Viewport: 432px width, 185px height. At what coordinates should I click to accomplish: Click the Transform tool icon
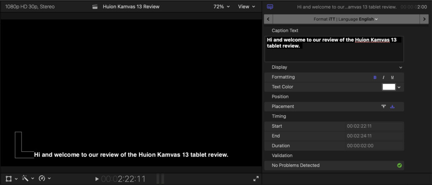tap(9, 179)
